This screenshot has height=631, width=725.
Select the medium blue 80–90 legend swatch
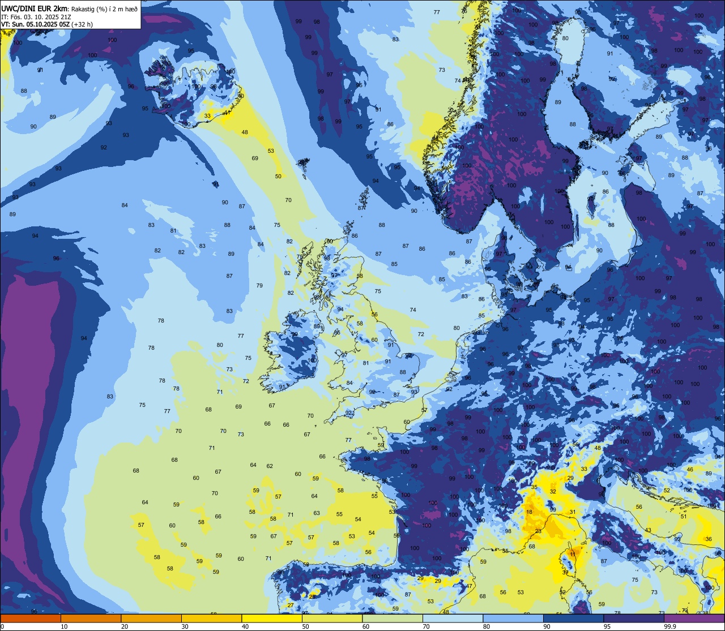[x=513, y=618]
